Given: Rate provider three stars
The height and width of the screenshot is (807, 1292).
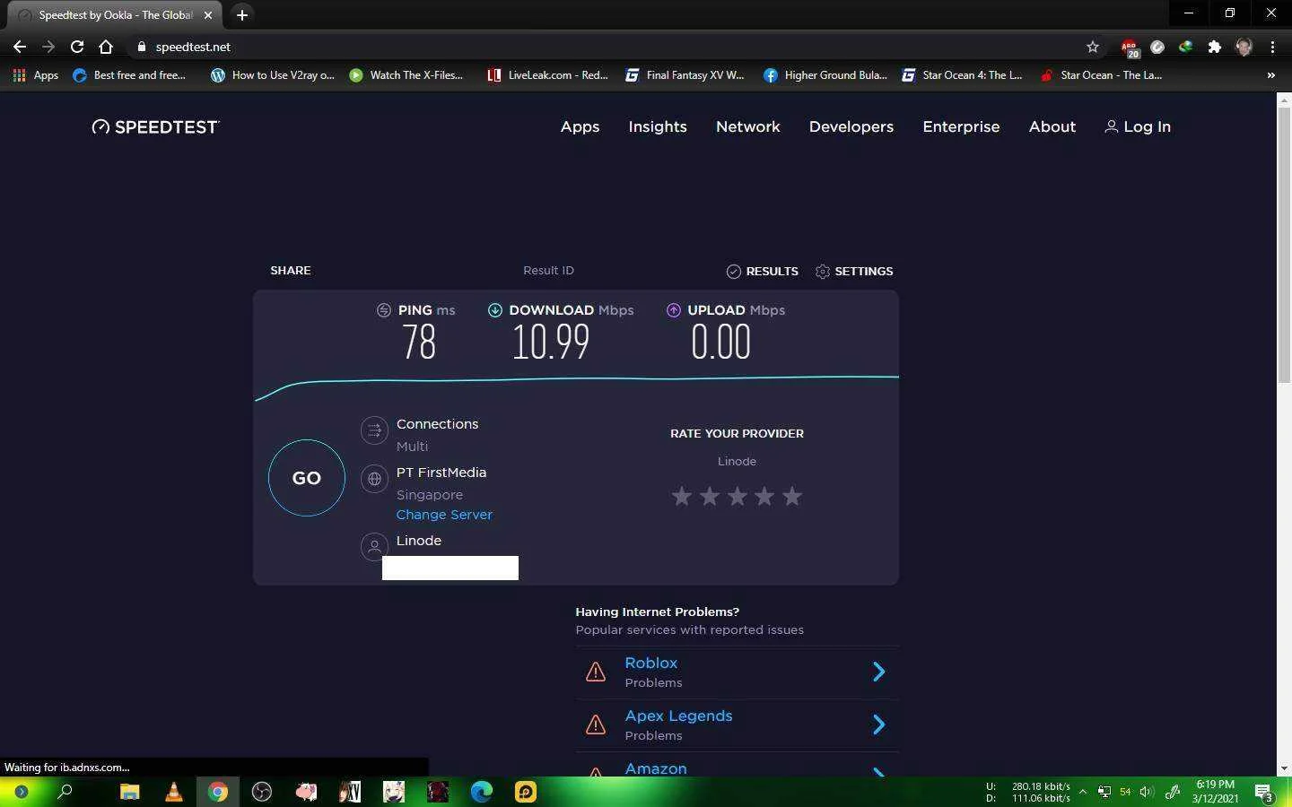Looking at the screenshot, I should point(738,496).
